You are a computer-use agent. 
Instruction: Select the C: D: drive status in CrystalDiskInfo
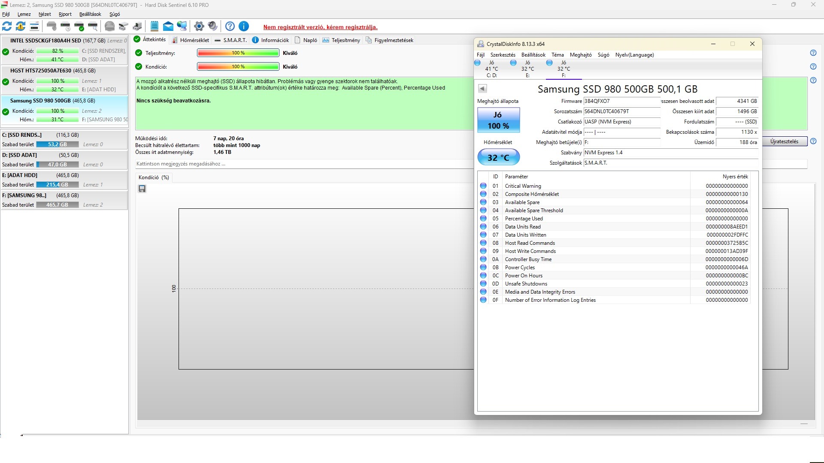[491, 69]
